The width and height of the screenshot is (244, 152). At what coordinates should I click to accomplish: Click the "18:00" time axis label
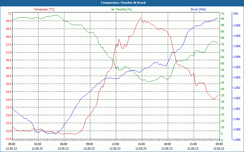(167, 144)
